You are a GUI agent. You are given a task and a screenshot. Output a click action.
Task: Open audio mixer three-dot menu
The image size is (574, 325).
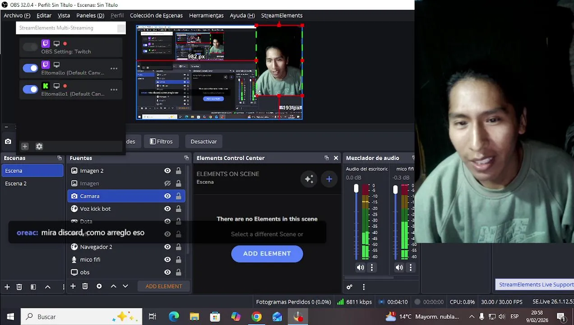(x=364, y=287)
